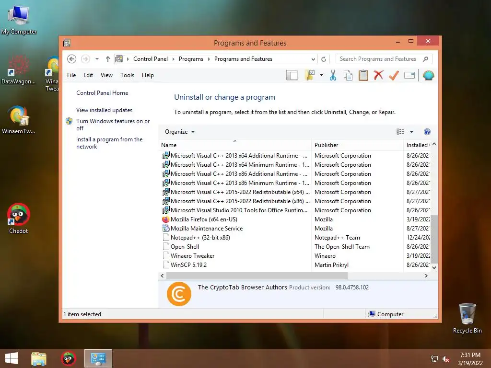This screenshot has width=491, height=368.
Task: Open recent locations dropdown arrow
Action: pyautogui.click(x=97, y=59)
